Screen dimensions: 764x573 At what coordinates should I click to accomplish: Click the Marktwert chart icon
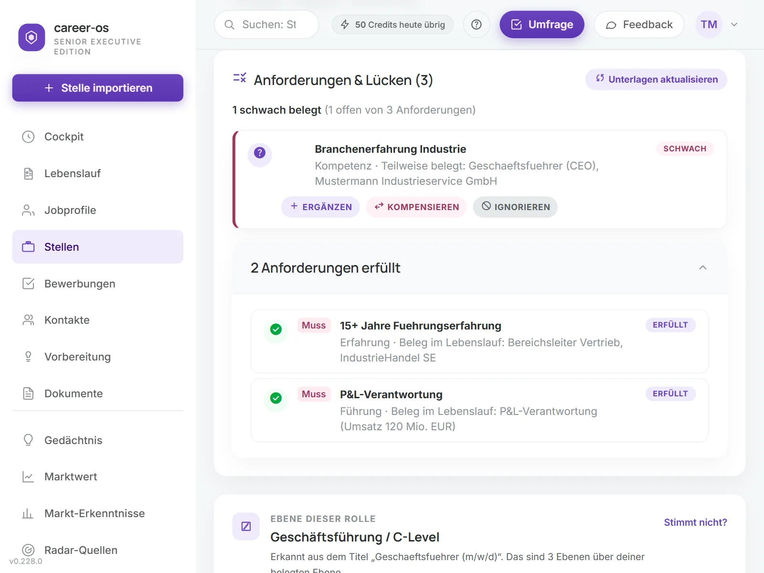click(28, 477)
